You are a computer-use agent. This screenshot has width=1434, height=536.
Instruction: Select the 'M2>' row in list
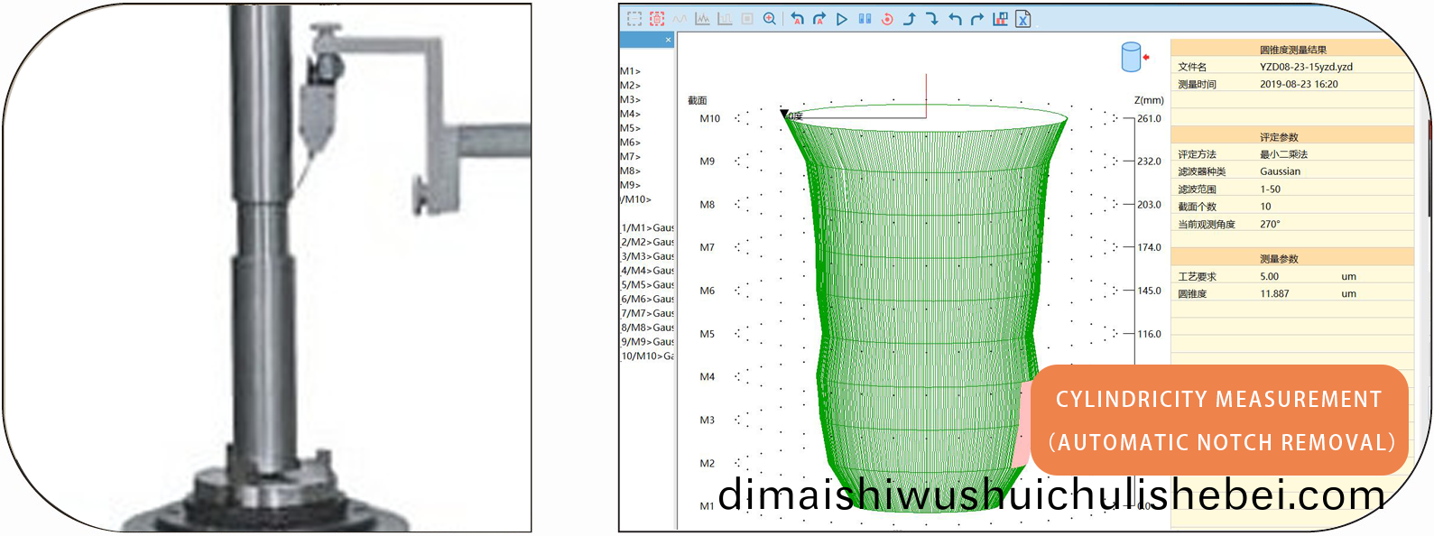tap(630, 86)
